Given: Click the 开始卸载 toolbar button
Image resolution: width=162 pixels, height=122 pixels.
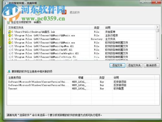Looking at the screenshot, I should (45, 12).
